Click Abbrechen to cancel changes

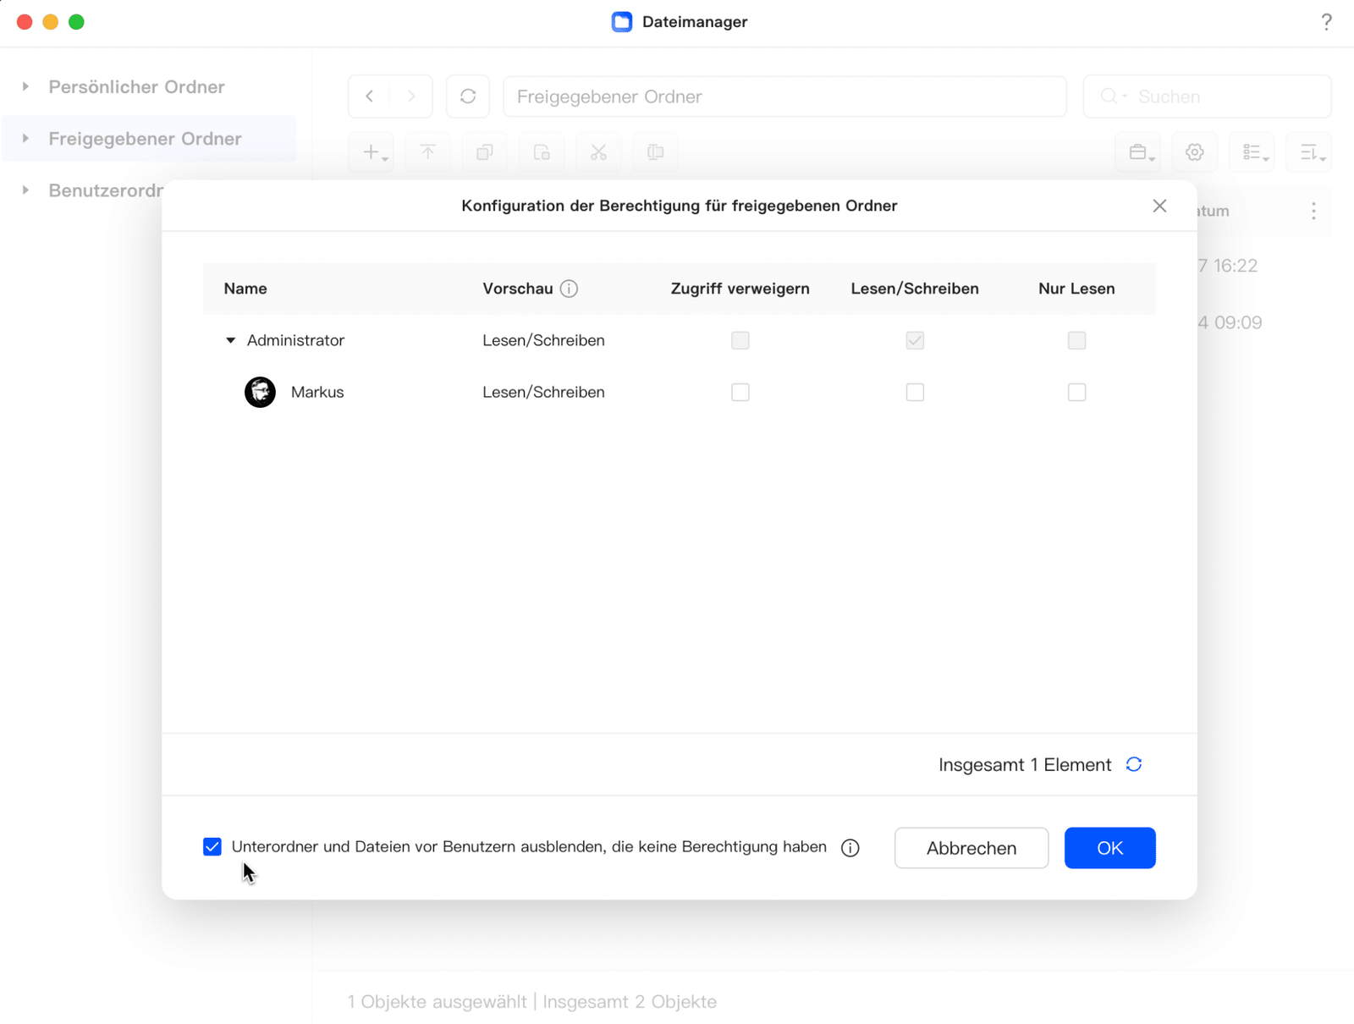coord(971,847)
